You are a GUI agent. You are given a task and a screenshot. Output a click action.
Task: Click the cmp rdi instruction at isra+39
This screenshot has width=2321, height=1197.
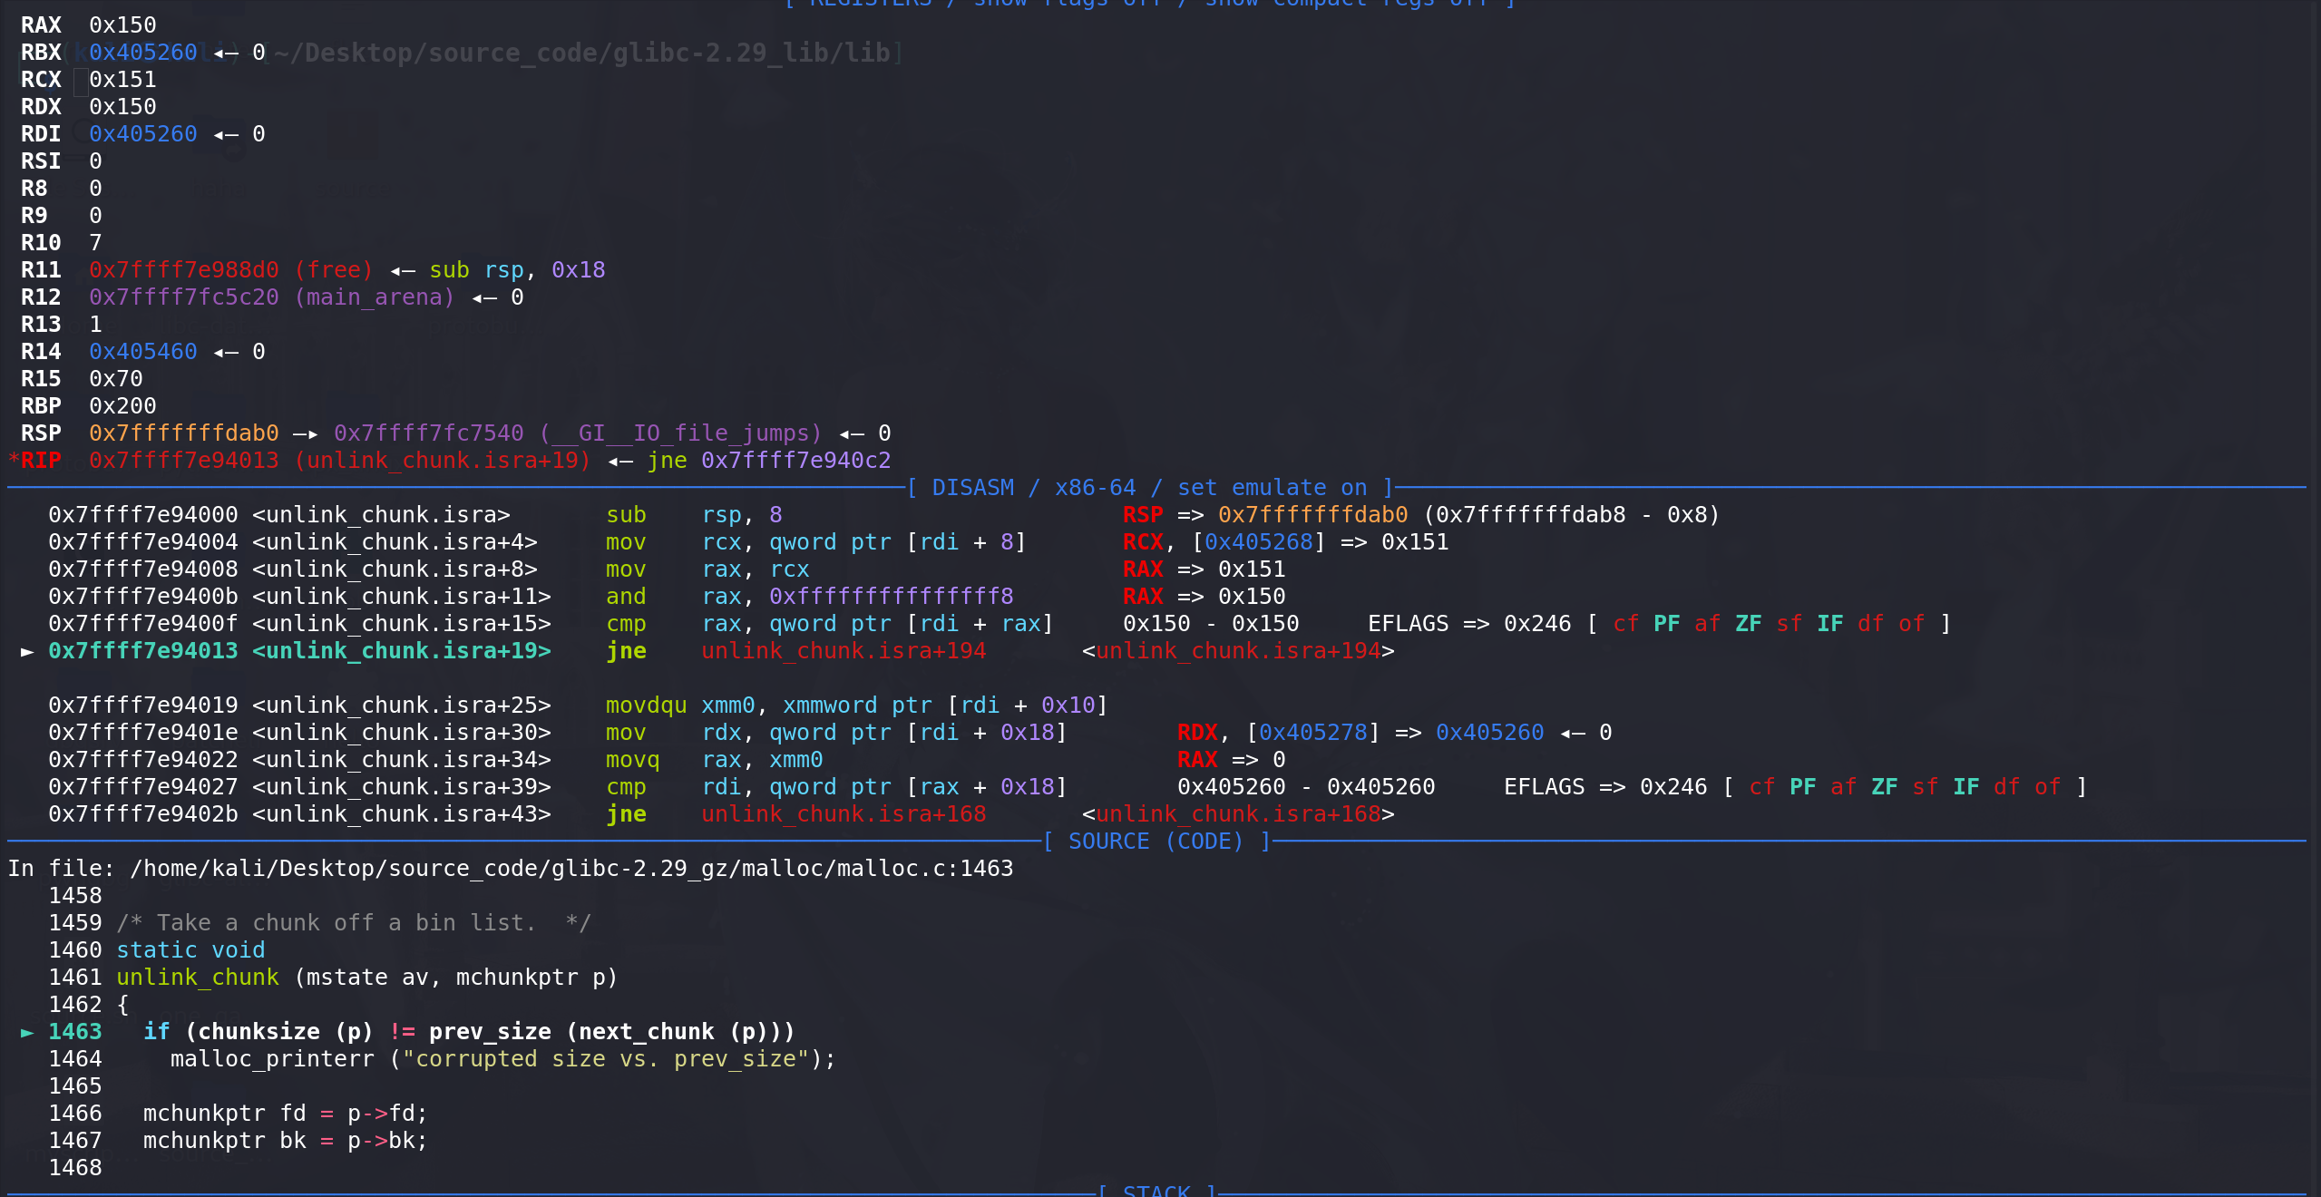pyautogui.click(x=836, y=787)
